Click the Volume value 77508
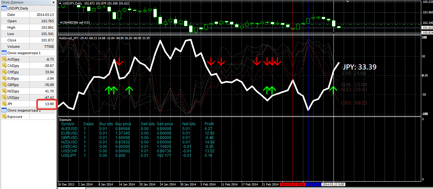This screenshot has height=189, width=433. [49, 47]
